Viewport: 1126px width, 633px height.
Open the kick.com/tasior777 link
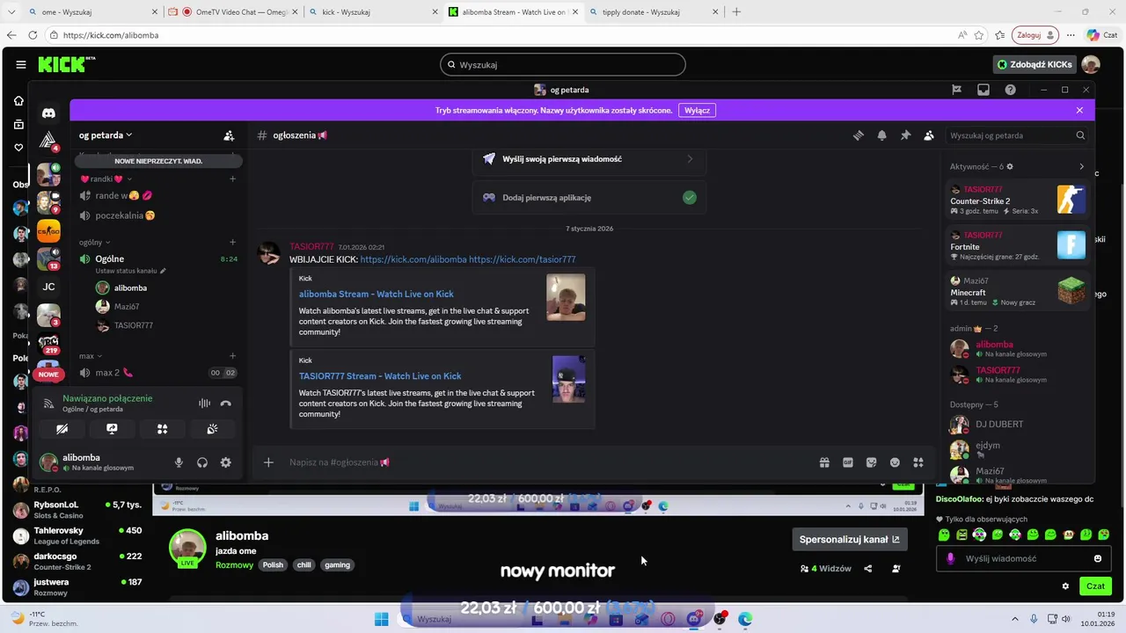(523, 259)
